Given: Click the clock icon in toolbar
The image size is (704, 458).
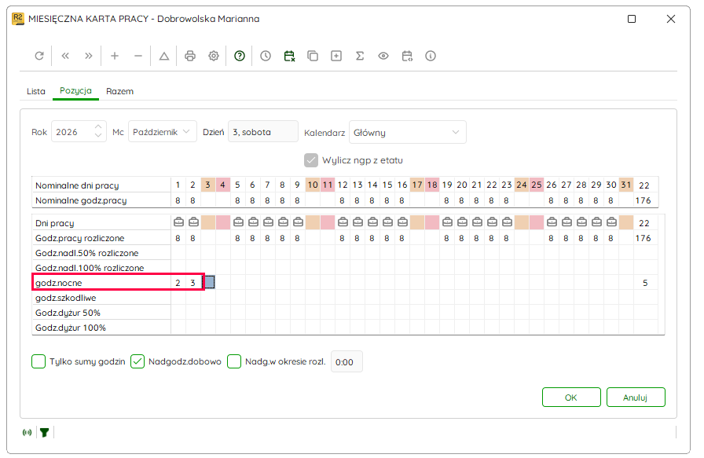Looking at the screenshot, I should point(266,56).
